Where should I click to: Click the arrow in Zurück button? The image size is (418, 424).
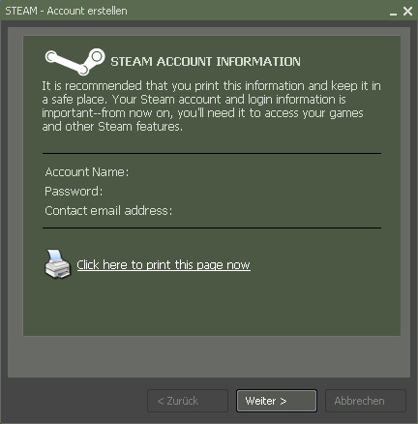pos(161,401)
